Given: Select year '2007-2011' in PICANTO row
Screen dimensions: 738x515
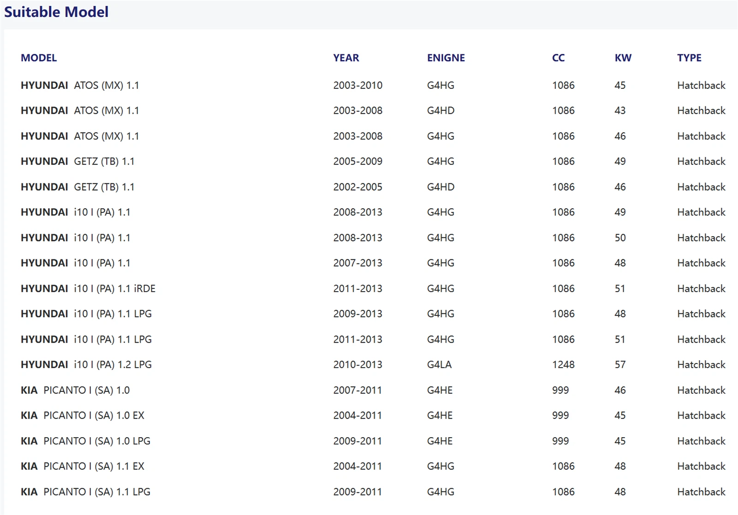Looking at the screenshot, I should point(358,390).
